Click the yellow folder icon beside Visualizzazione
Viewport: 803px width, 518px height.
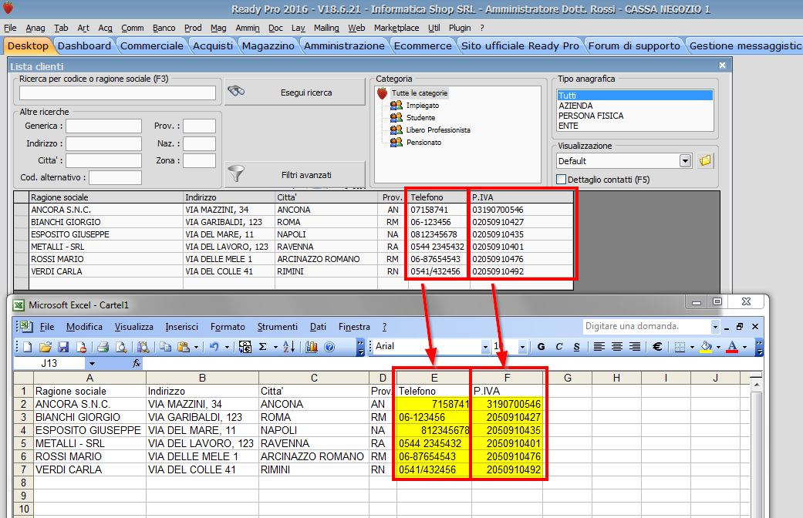[705, 161]
